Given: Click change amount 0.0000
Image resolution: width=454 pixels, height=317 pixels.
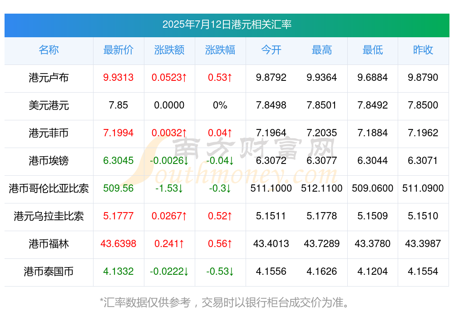Looking at the screenshot, I should point(169,105).
